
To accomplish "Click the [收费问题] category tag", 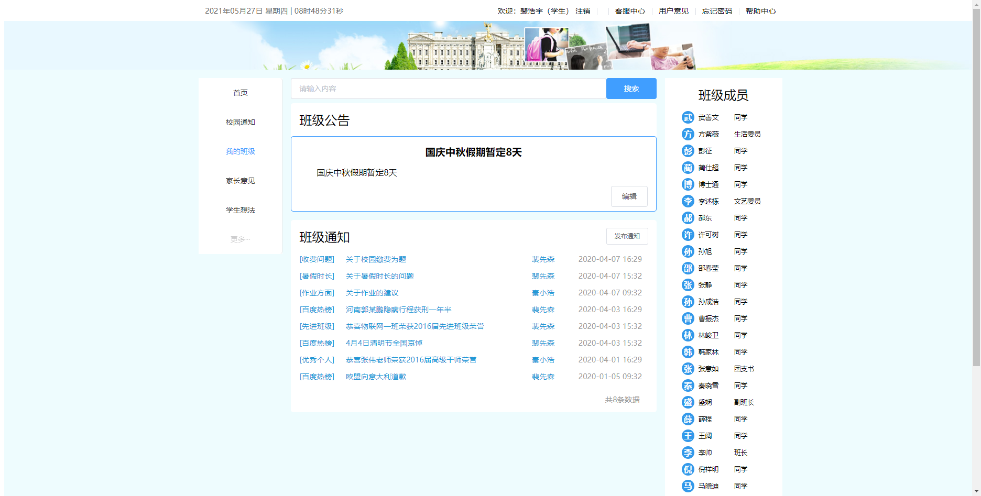I will (x=317, y=259).
